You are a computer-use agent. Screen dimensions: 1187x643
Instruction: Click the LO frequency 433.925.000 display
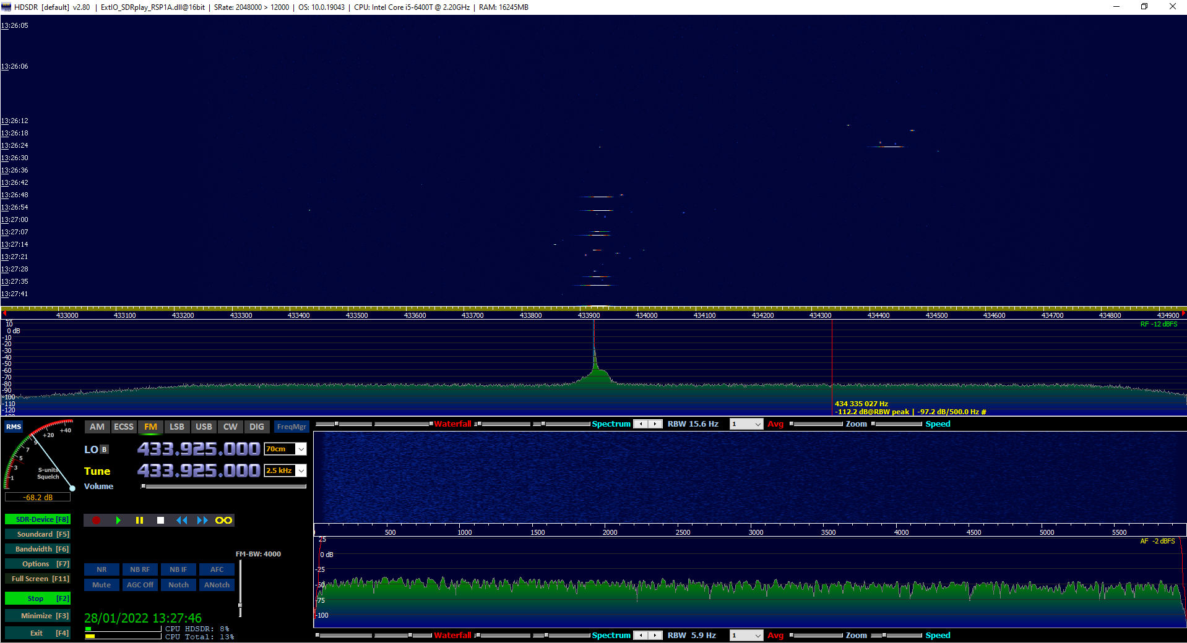[199, 449]
